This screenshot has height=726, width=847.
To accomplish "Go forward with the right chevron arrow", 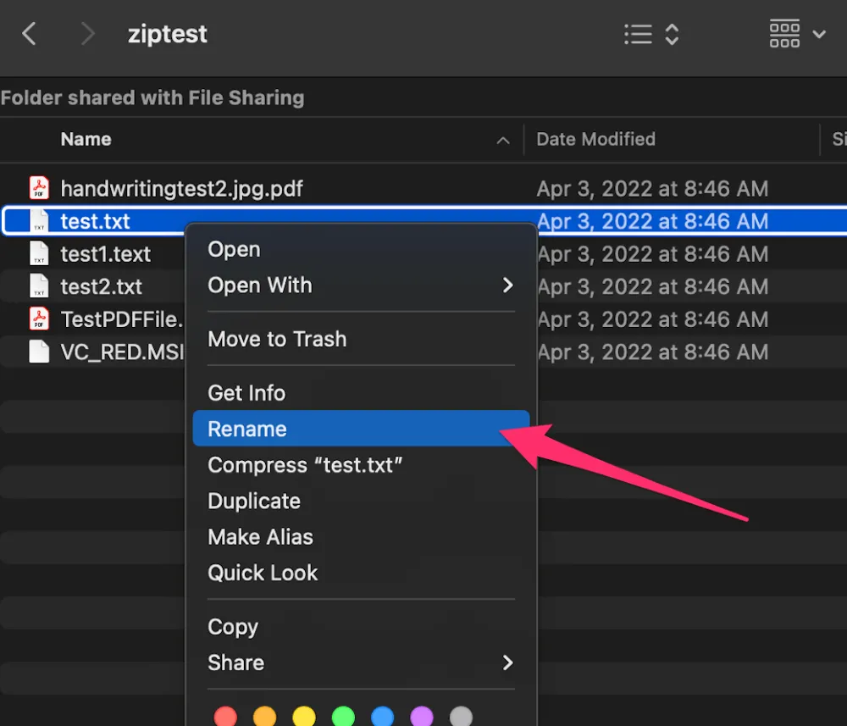I will click(x=87, y=34).
